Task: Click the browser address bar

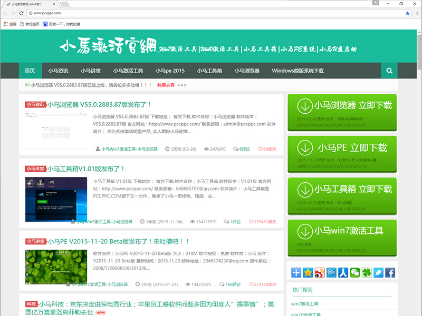Action: pos(105,13)
